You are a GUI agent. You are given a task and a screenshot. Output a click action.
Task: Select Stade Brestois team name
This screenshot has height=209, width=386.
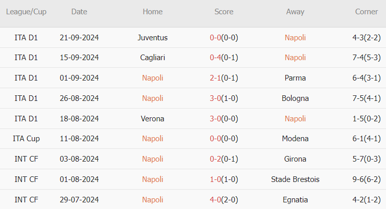(x=295, y=179)
